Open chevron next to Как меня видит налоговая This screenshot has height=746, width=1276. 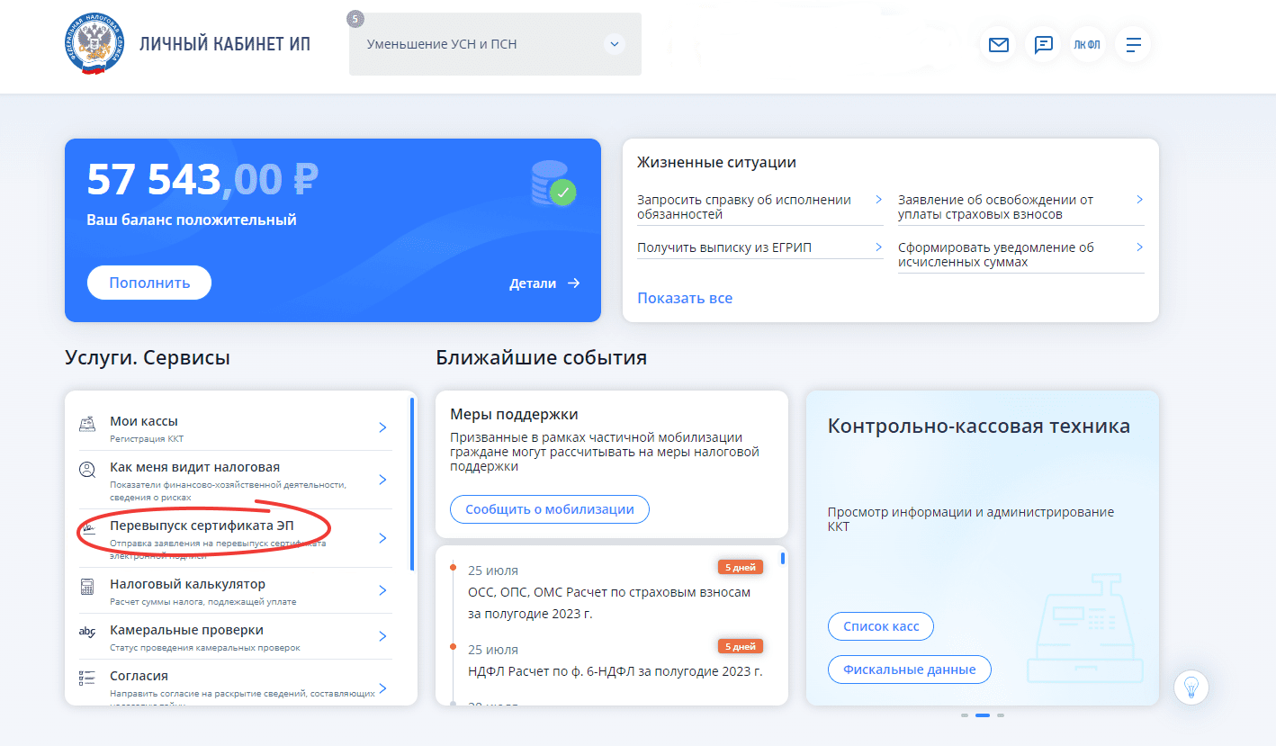(382, 480)
